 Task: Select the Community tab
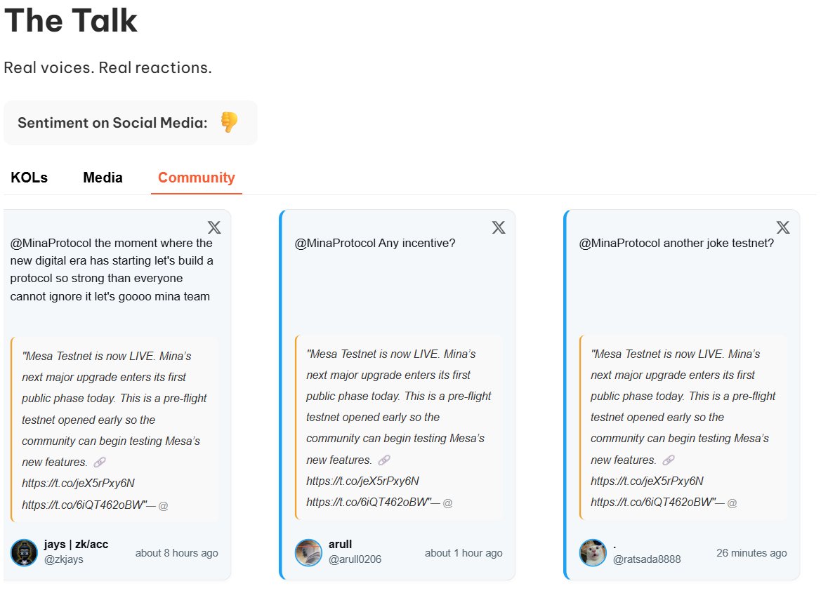point(197,178)
